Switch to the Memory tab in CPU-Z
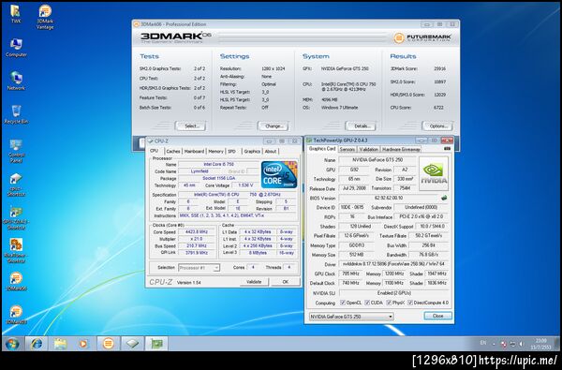562x370 pixels. tap(215, 152)
